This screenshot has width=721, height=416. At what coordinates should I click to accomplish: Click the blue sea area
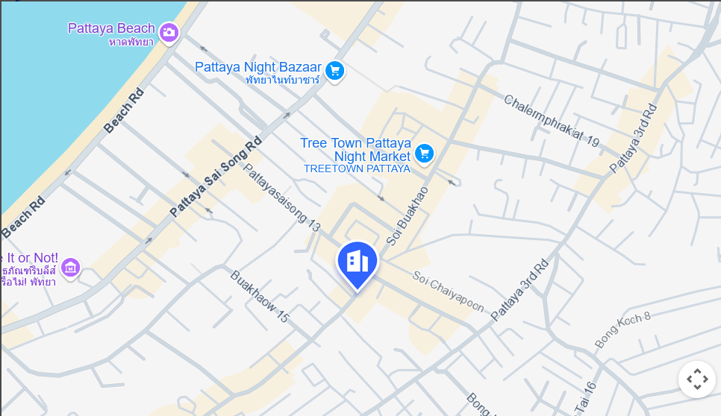point(60,92)
